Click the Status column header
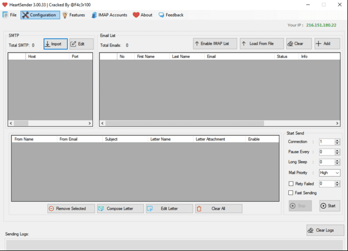The width and height of the screenshot is (348, 251). (287, 56)
